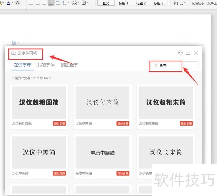Screen dimensions: 217x196
Task: Open the shading fill dropdown arrow
Action: pos(78,3)
